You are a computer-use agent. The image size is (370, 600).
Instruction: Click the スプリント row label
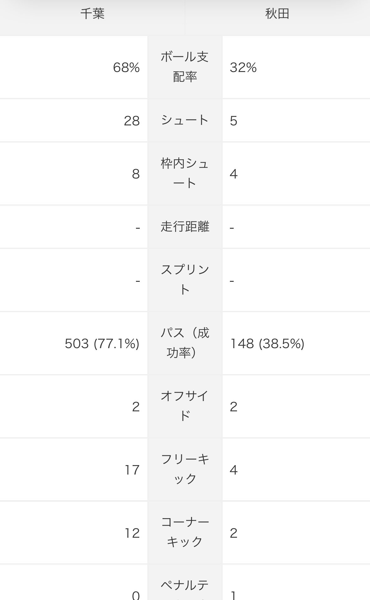click(185, 280)
